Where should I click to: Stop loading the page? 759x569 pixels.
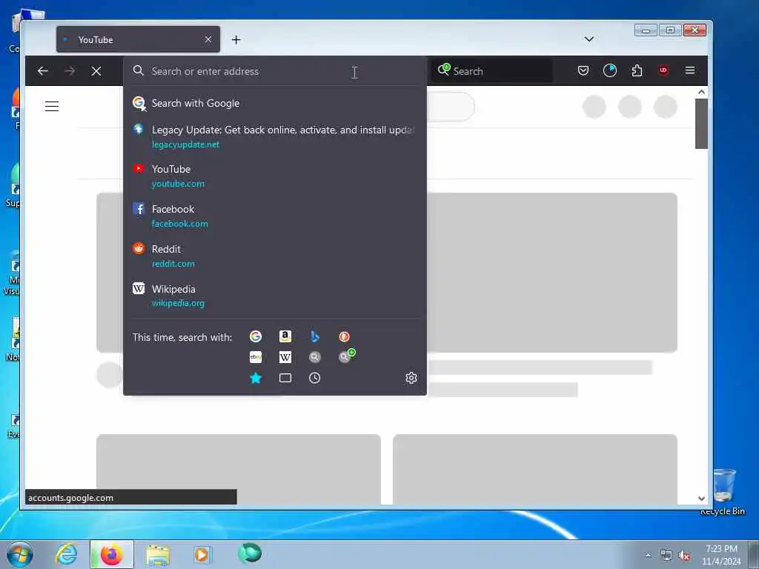96,71
